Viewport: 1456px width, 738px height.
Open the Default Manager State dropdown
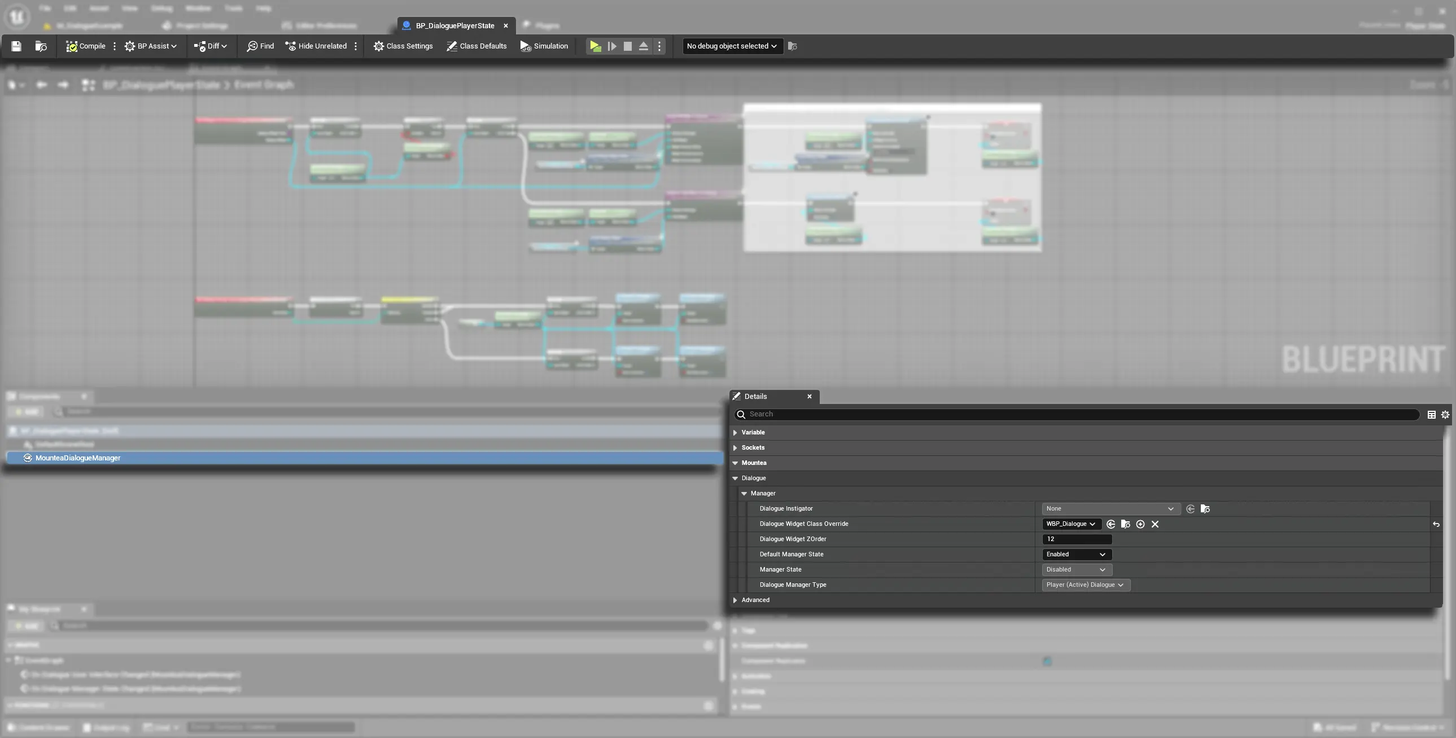1076,555
